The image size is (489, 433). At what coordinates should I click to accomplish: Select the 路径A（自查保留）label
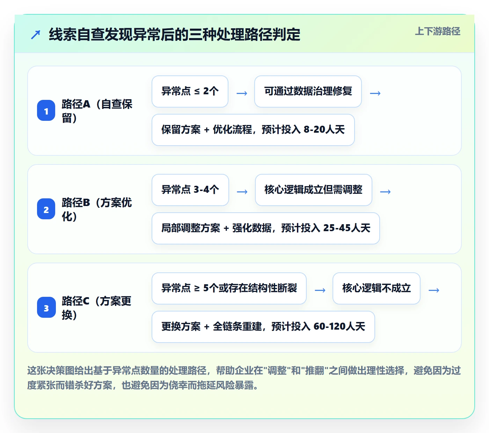coord(97,111)
